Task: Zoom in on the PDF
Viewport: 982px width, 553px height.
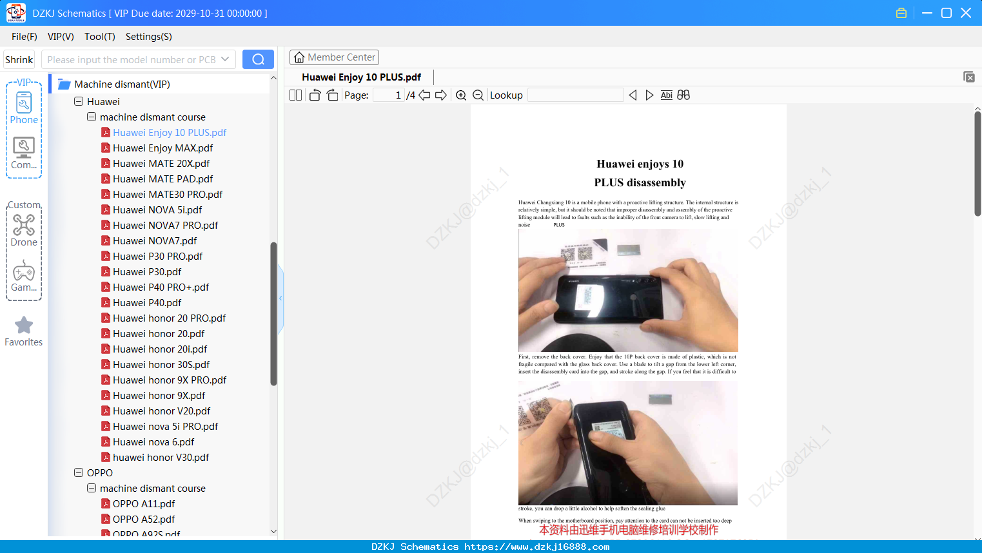Action: point(461,95)
